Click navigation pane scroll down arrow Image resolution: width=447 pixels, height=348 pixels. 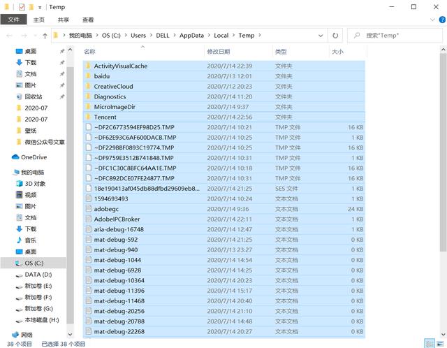[70, 334]
